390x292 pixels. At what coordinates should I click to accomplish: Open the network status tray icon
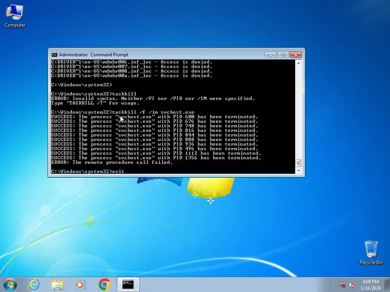[x=342, y=285]
